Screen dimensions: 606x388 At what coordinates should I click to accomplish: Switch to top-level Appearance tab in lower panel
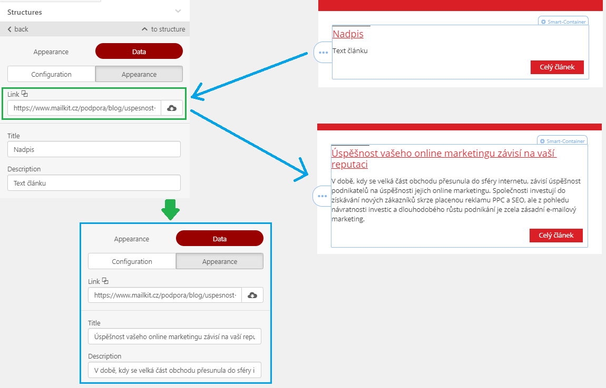(x=131, y=239)
